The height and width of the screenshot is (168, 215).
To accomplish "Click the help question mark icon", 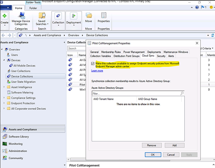I will (x=197, y=7).
